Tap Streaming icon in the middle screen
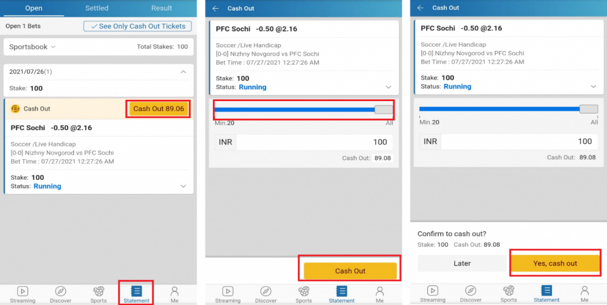The image size is (607, 305). [x=228, y=291]
